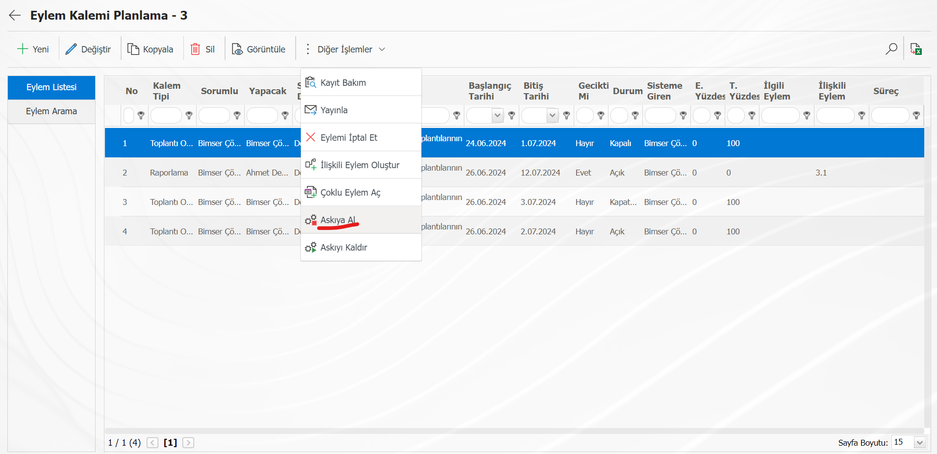Switch to the Eylem Listesi tab
Viewport: 937px width, 454px height.
pos(51,87)
